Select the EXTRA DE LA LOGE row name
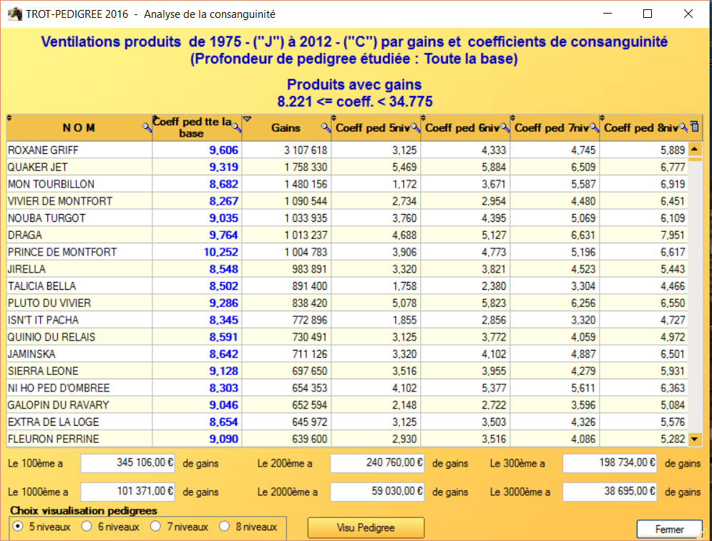This screenshot has height=541, width=712. 54,422
